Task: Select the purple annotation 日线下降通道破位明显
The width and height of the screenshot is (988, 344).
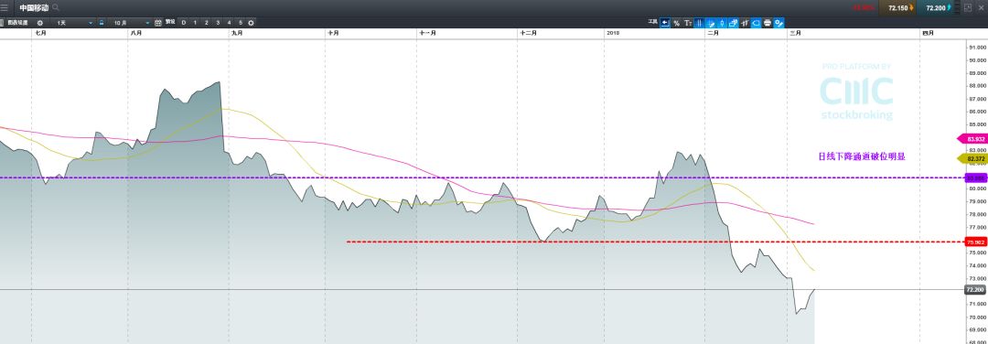Action: [x=862, y=156]
